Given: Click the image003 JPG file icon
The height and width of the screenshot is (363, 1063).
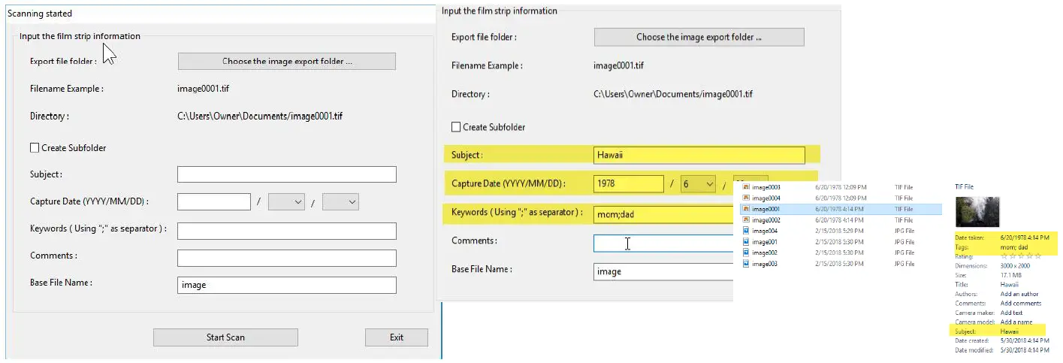Looking at the screenshot, I should click(746, 264).
